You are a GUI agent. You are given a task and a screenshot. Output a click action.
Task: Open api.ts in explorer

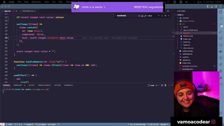coord(185,27)
